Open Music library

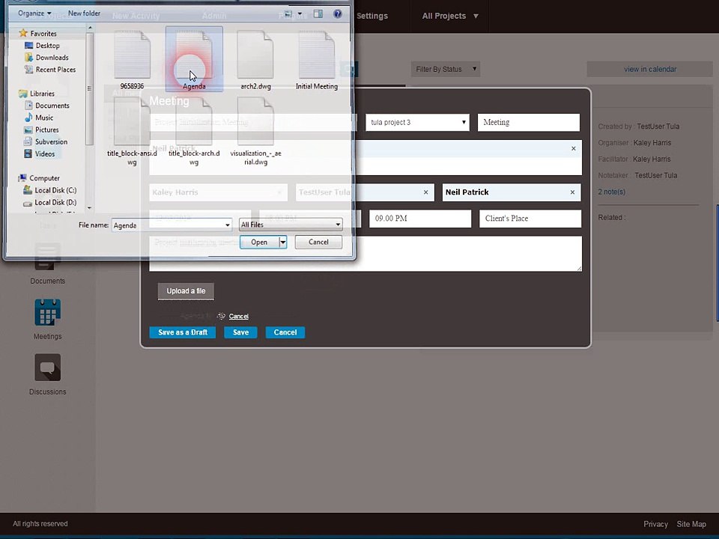tap(44, 118)
